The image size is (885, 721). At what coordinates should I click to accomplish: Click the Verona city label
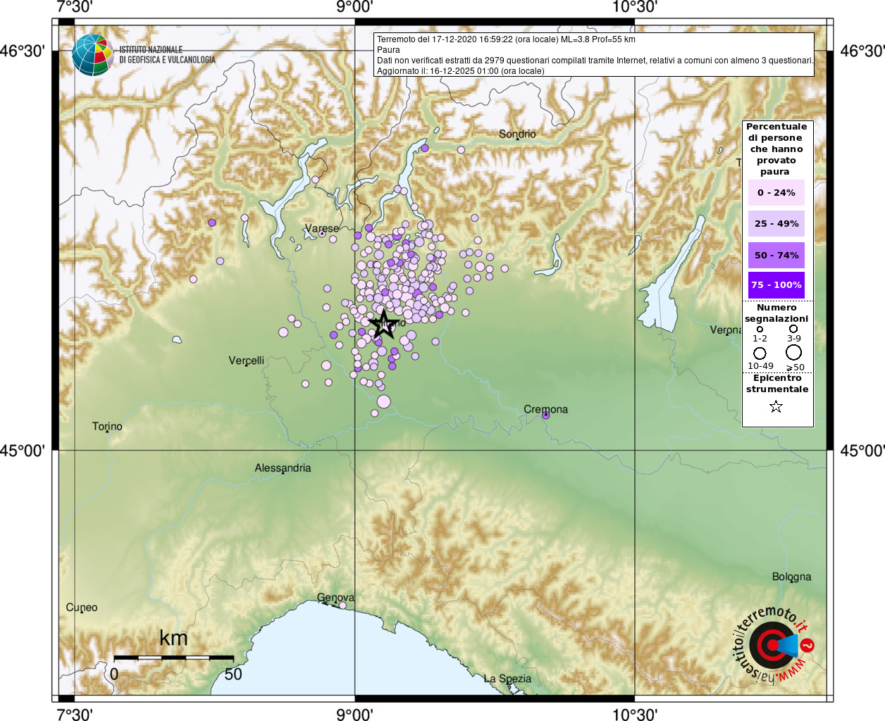click(x=726, y=330)
